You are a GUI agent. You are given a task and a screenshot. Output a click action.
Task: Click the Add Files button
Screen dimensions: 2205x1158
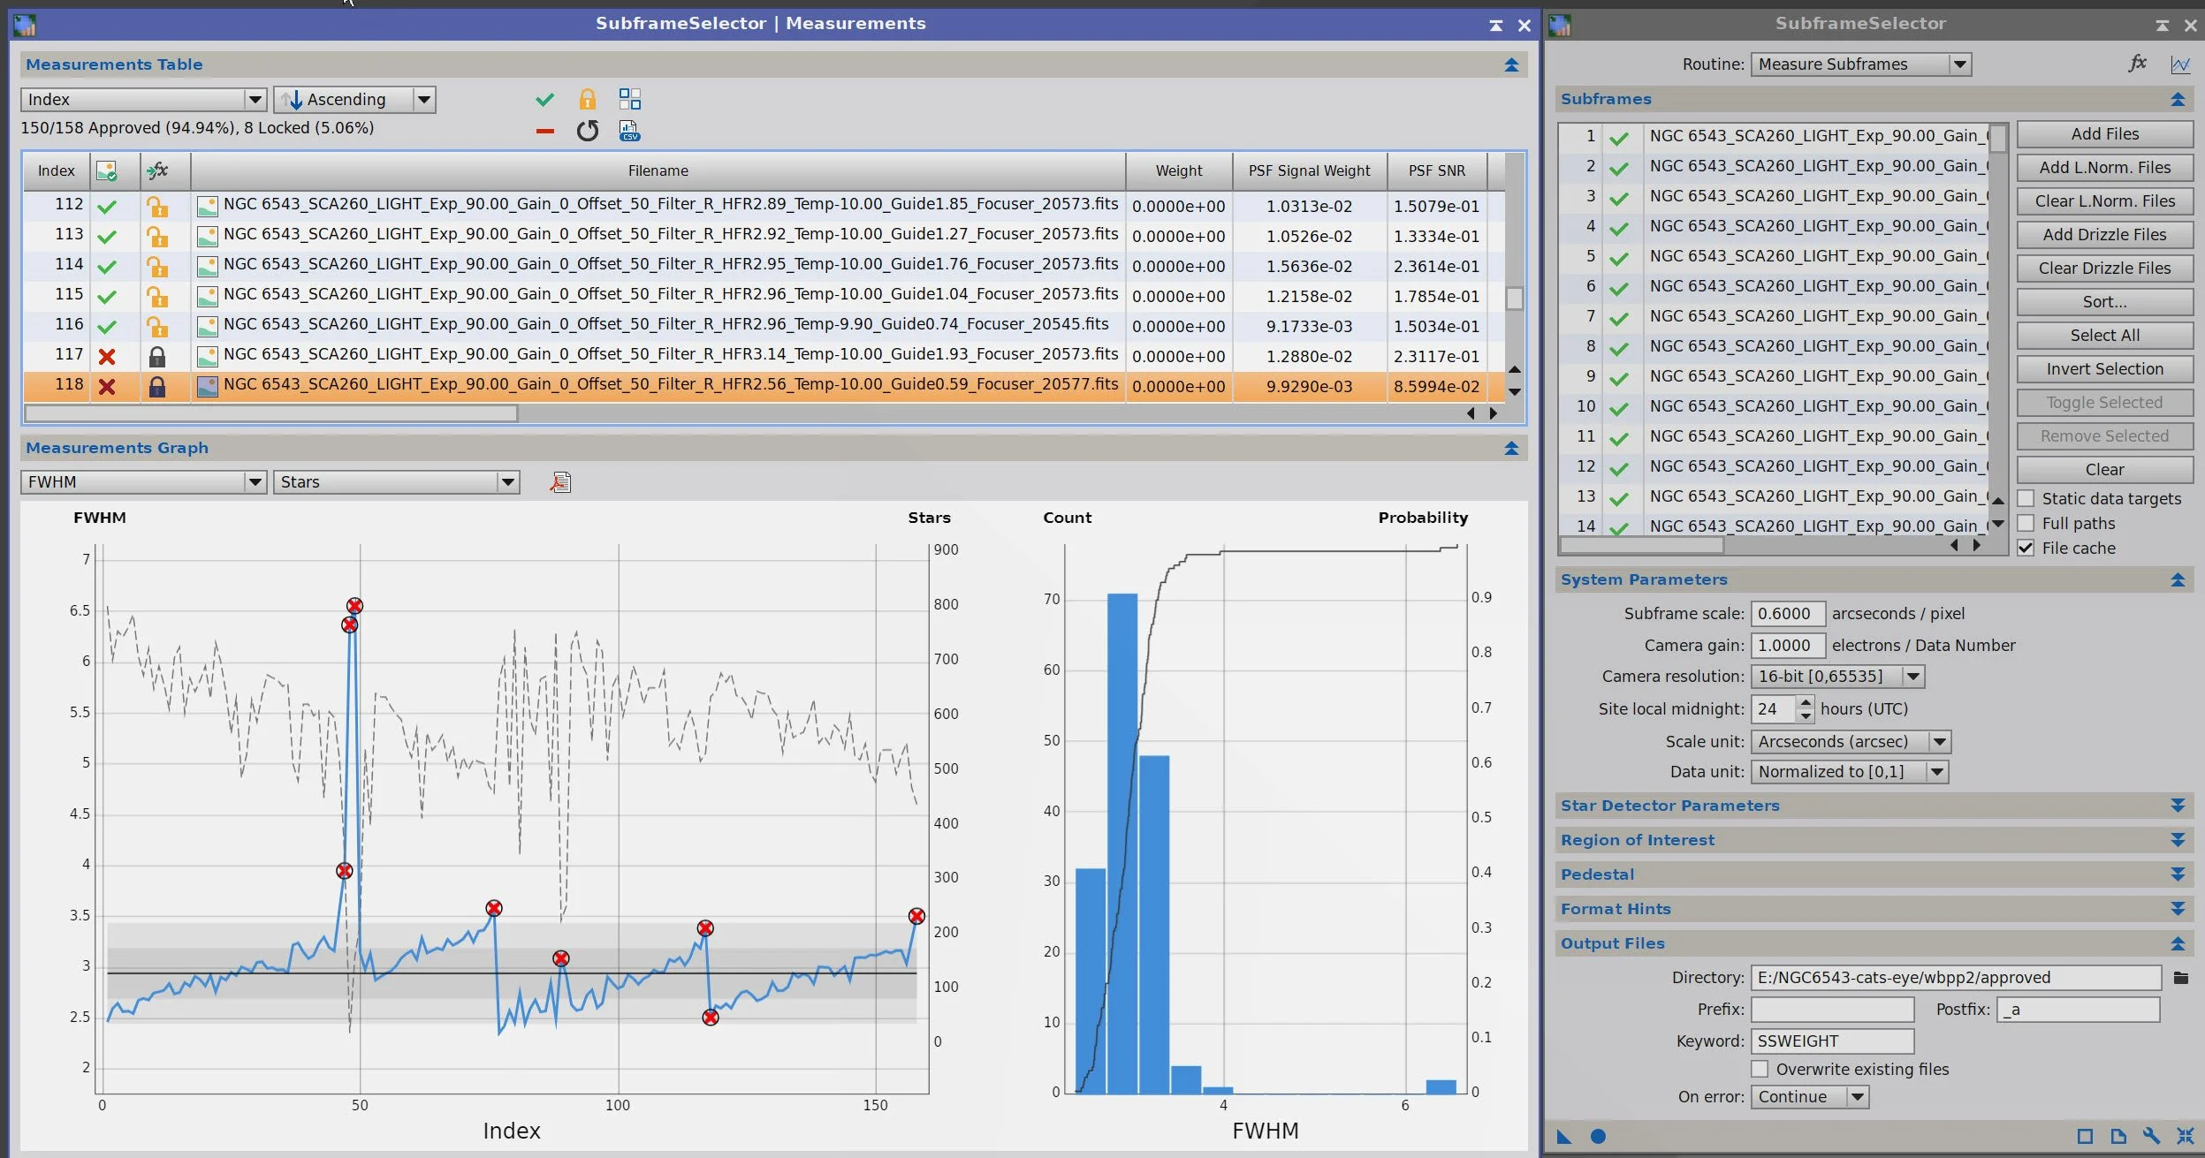coord(2104,134)
